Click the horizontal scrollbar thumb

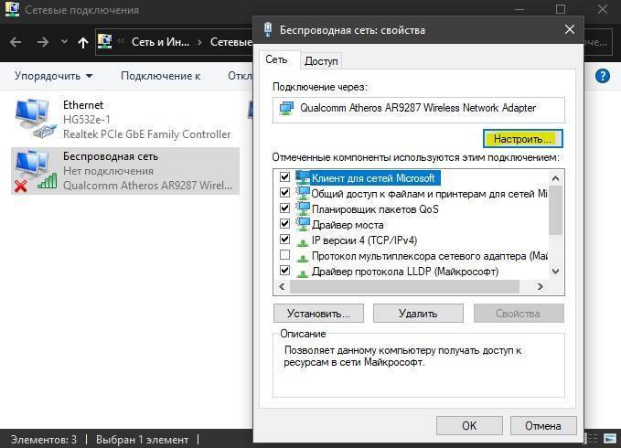pyautogui.click(x=404, y=286)
